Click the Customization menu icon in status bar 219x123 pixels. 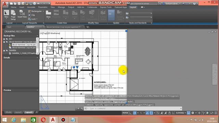[216, 113]
